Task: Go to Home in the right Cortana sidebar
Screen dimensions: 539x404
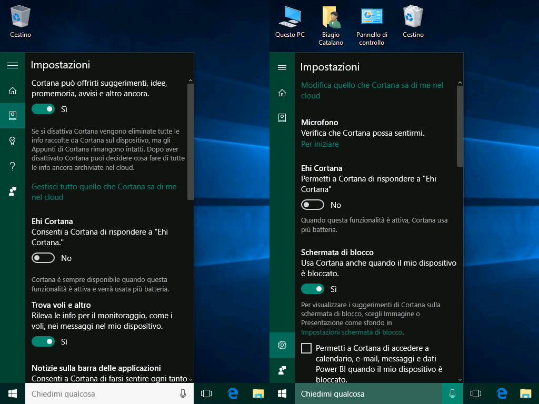Action: [x=282, y=93]
